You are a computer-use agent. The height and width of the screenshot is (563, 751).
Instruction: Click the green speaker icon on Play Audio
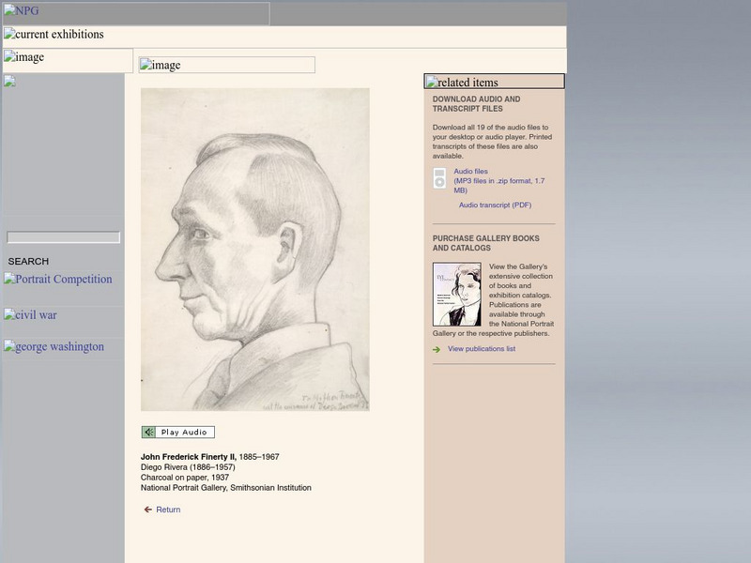(x=148, y=433)
